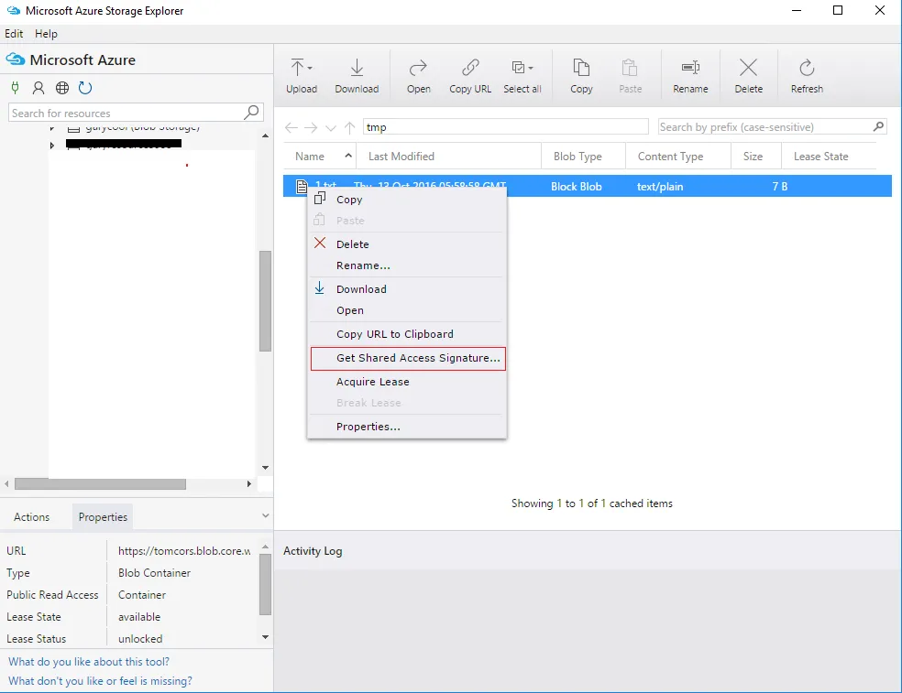Viewport: 902px width, 693px height.
Task: Collapse the properties panel chevron
Action: click(x=265, y=515)
